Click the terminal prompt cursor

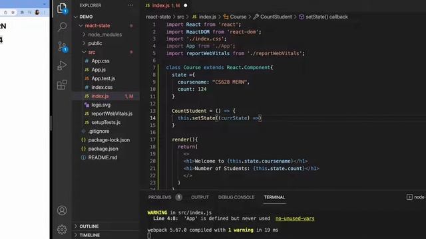149,236
